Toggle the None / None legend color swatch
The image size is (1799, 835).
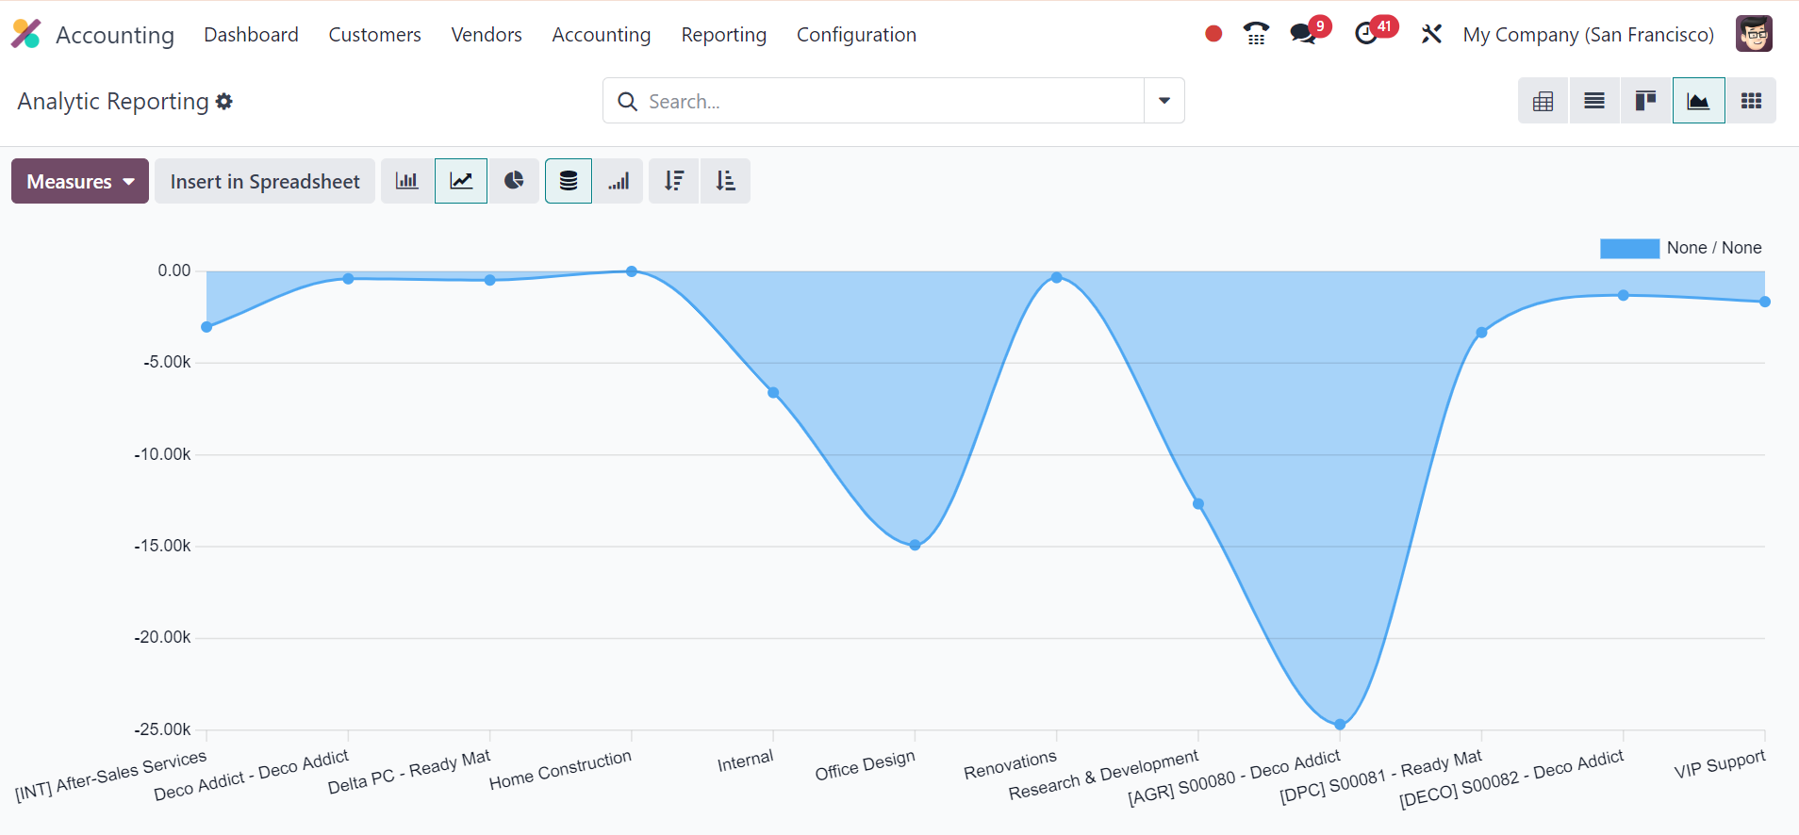(1629, 248)
